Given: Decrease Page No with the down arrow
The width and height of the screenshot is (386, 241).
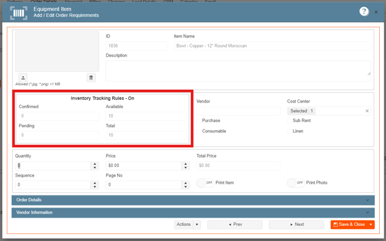Looking at the screenshot, I should (186, 187).
